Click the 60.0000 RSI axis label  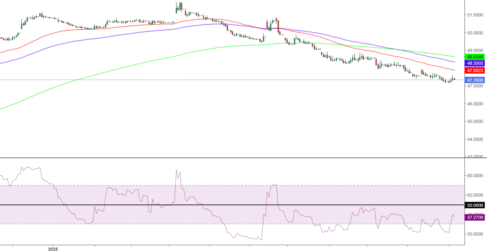[475, 195]
